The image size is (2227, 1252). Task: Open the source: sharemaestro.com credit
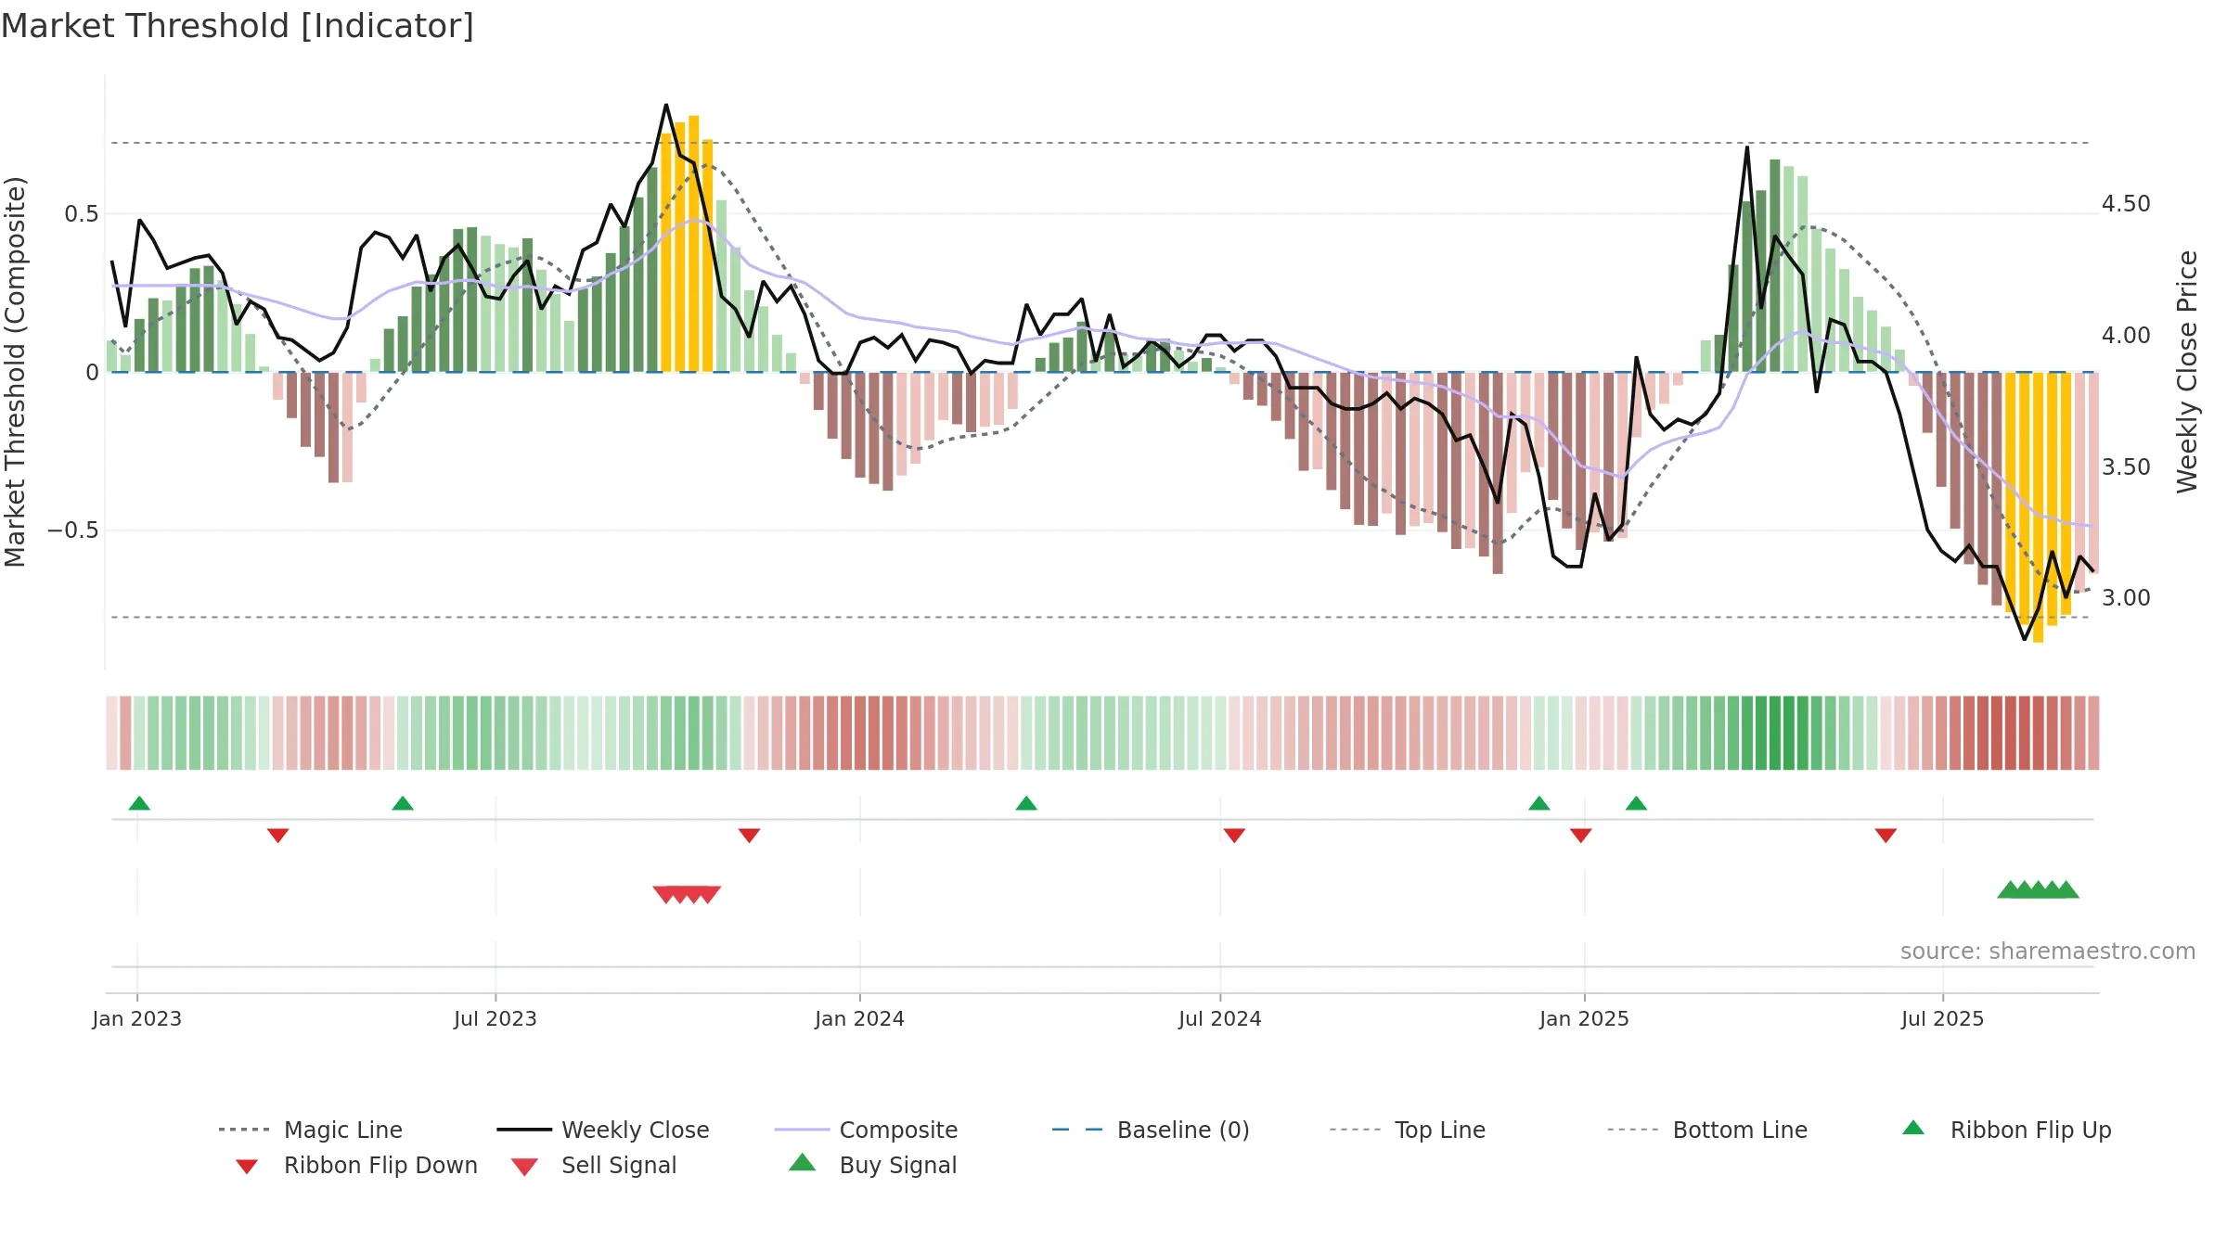click(2048, 952)
